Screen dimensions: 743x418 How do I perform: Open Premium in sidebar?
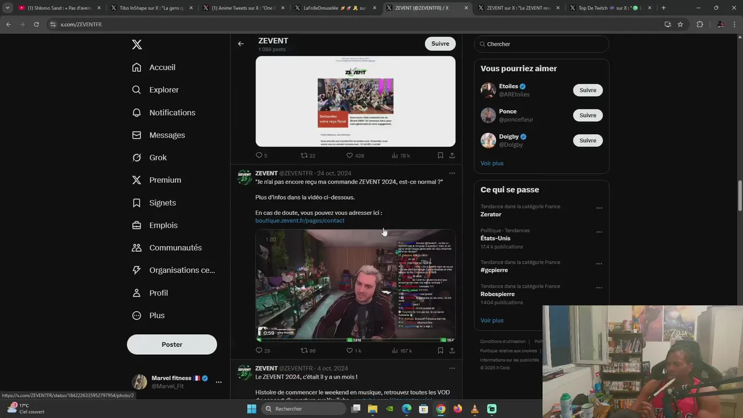[x=157, y=180]
